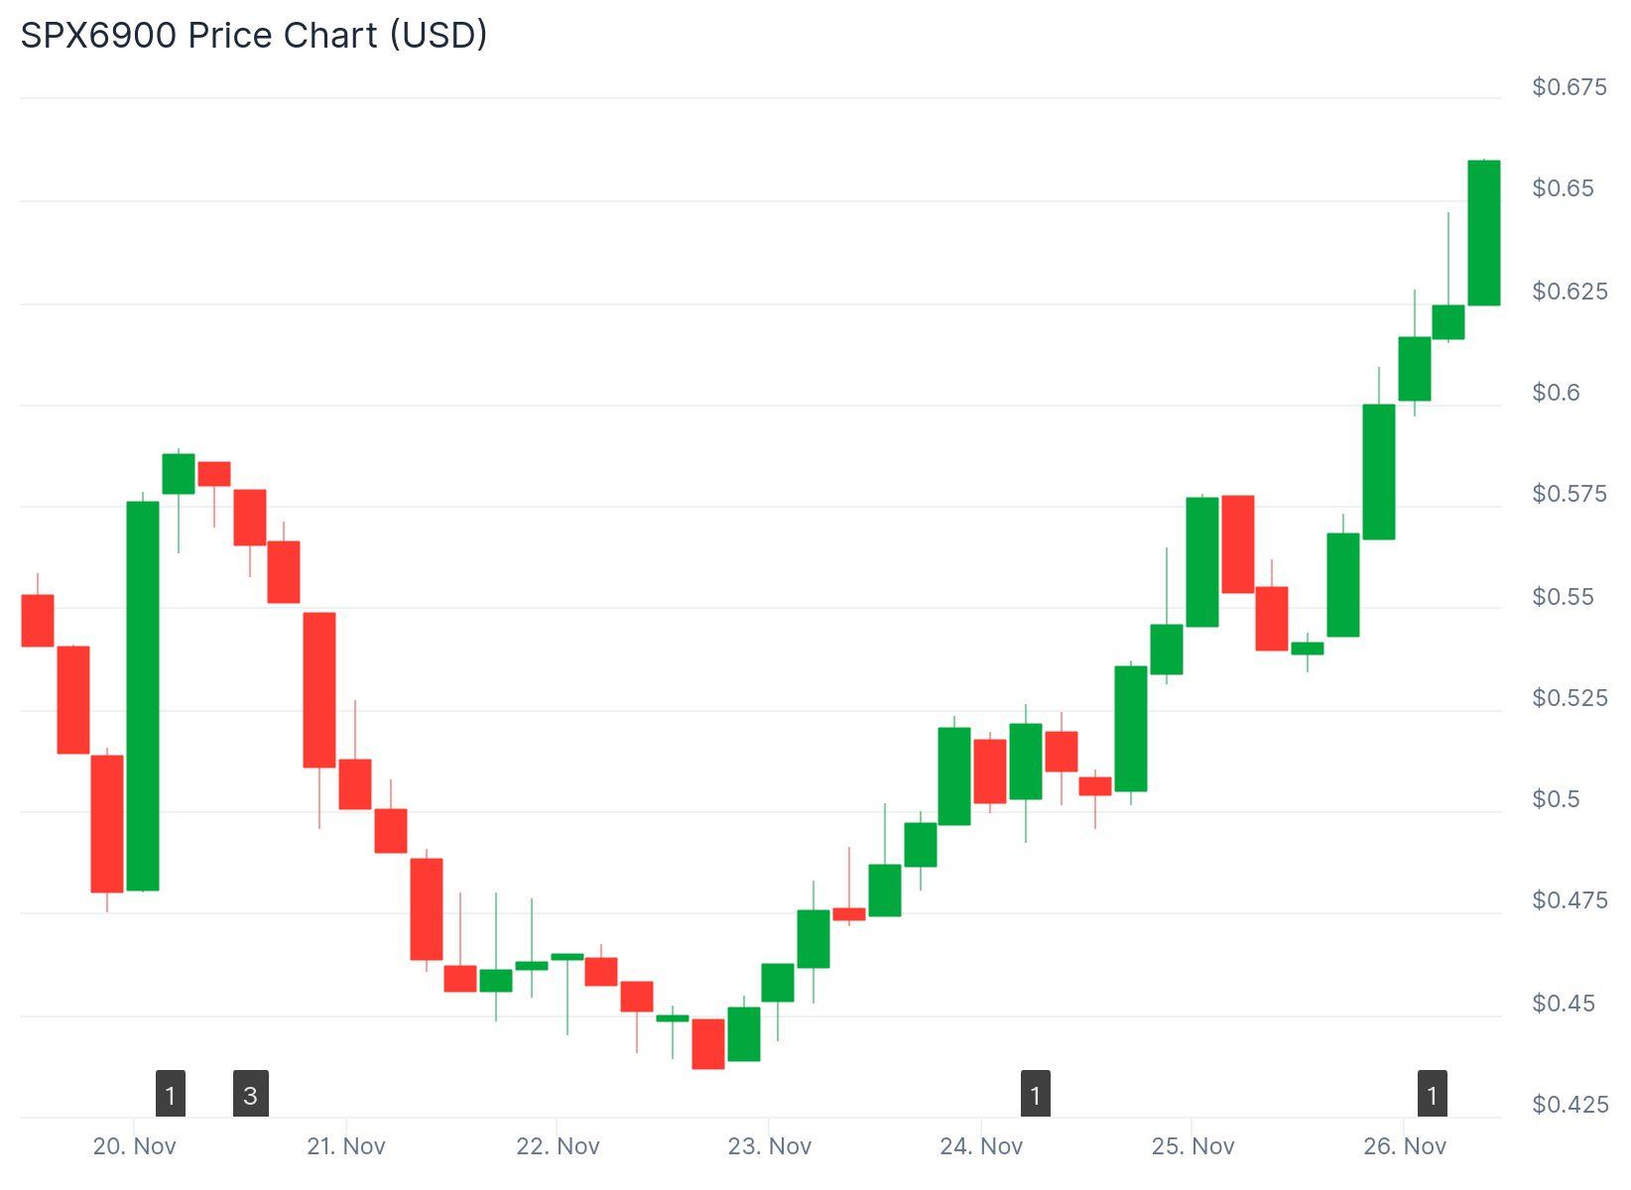Viewport: 1631px width, 1190px height.
Task: Click the 20. Nov date axis label
Action: tap(134, 1146)
